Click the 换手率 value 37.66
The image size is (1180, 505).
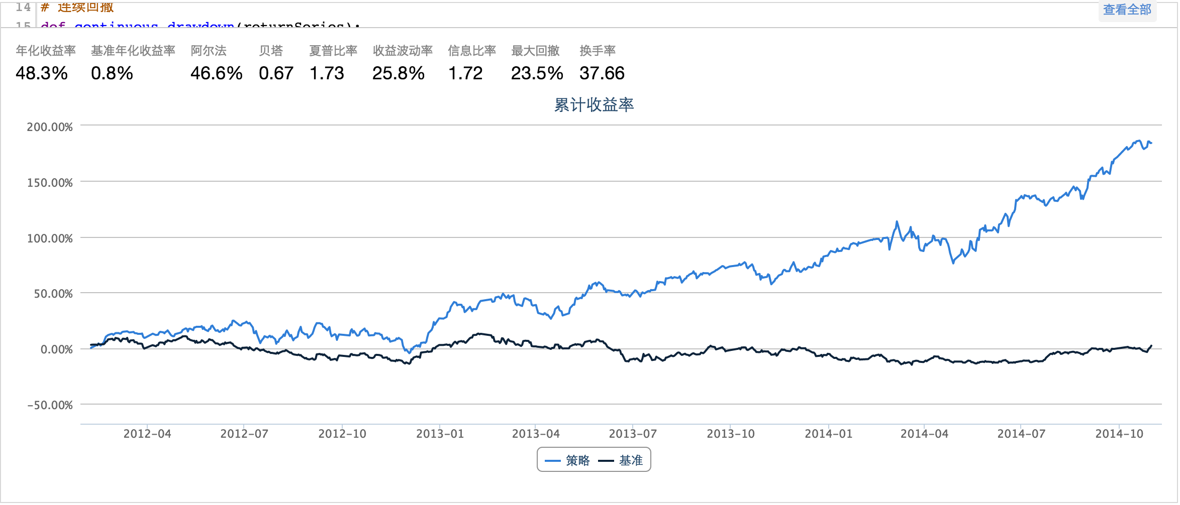602,73
